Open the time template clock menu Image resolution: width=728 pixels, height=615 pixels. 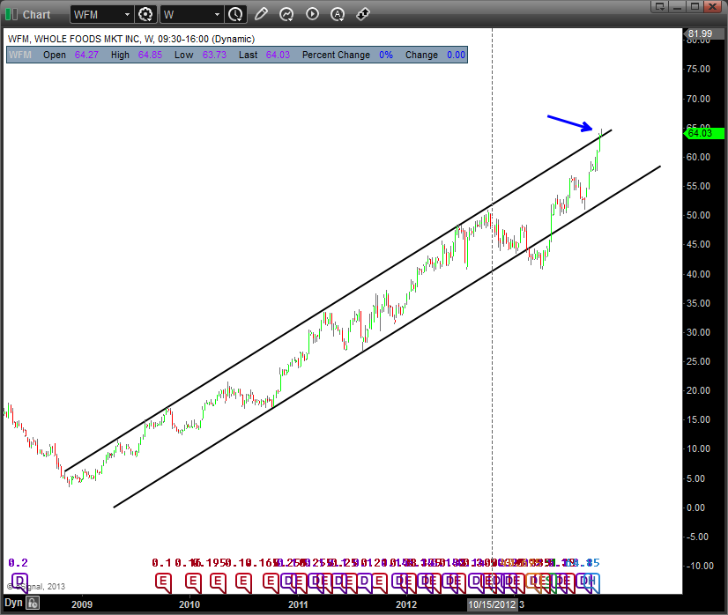(235, 14)
